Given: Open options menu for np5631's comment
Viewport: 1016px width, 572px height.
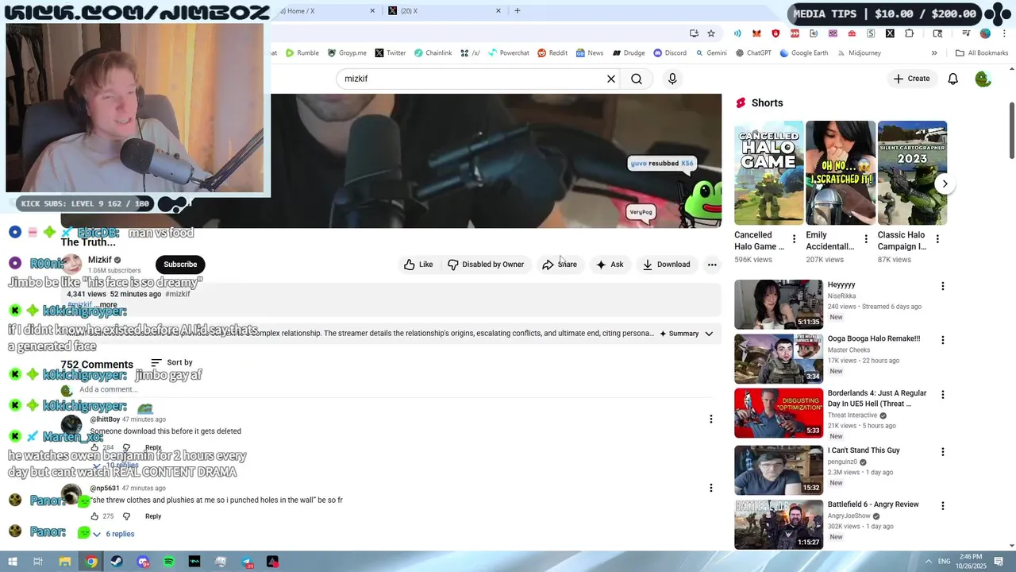Looking at the screenshot, I should (x=711, y=488).
